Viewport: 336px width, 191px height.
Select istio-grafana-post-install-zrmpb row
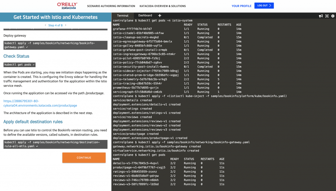click(177, 50)
